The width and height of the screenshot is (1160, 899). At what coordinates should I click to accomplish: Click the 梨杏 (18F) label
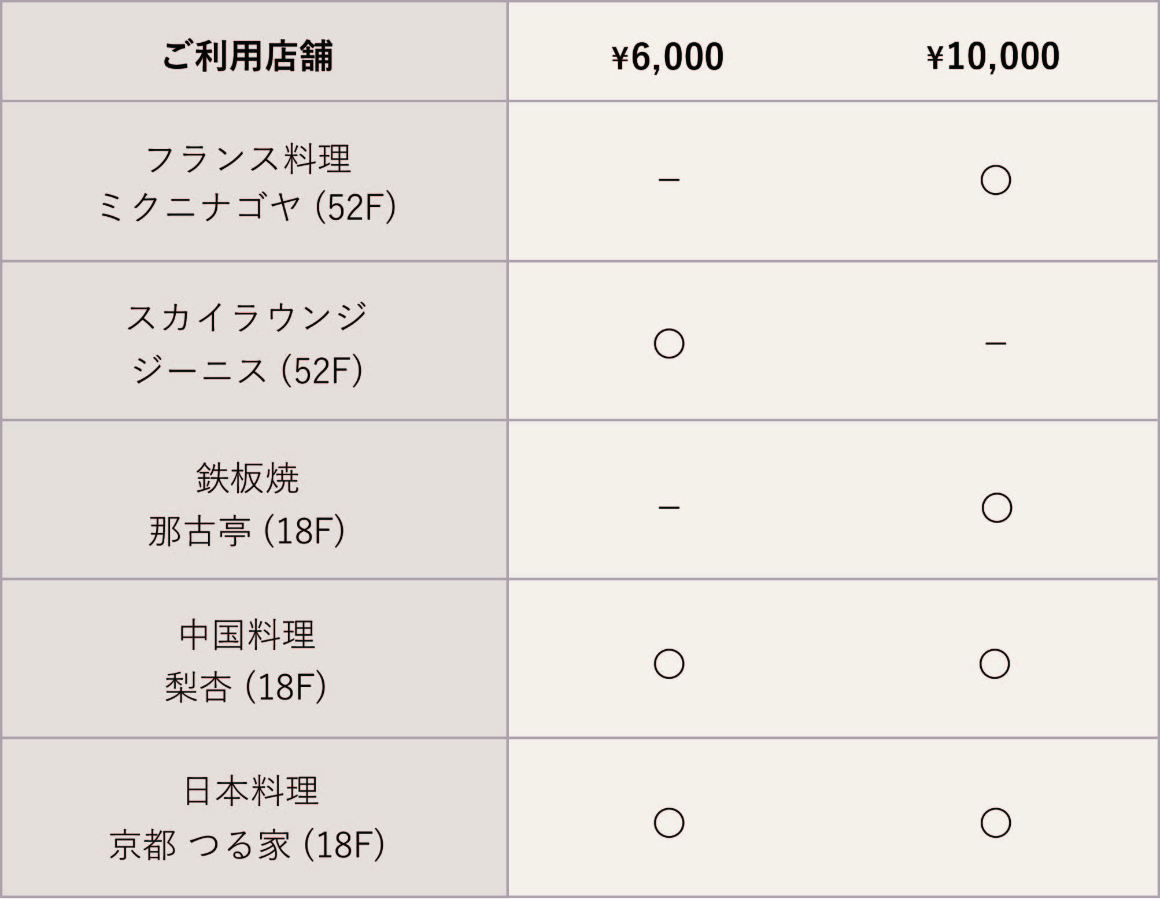pos(246,687)
